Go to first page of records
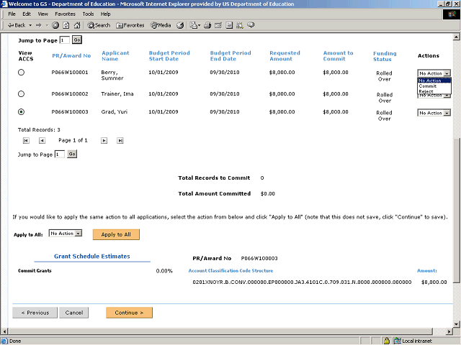 point(26,141)
